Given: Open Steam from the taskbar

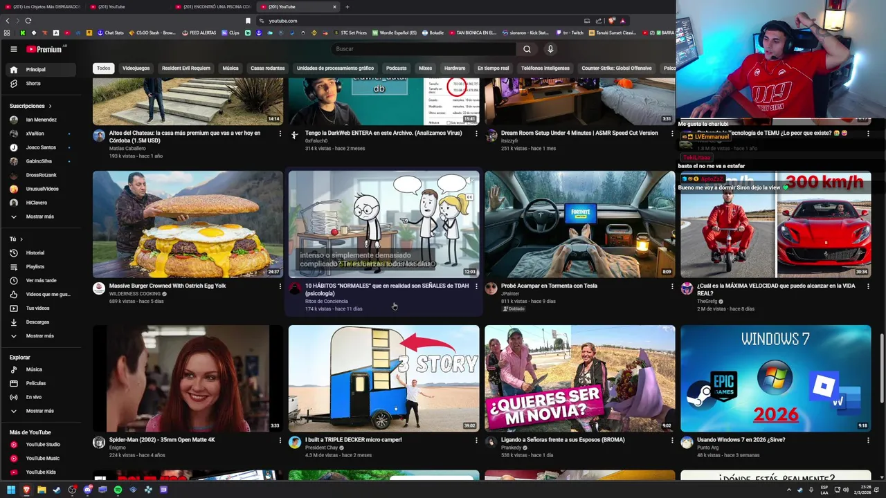Looking at the screenshot, I should (x=57, y=490).
